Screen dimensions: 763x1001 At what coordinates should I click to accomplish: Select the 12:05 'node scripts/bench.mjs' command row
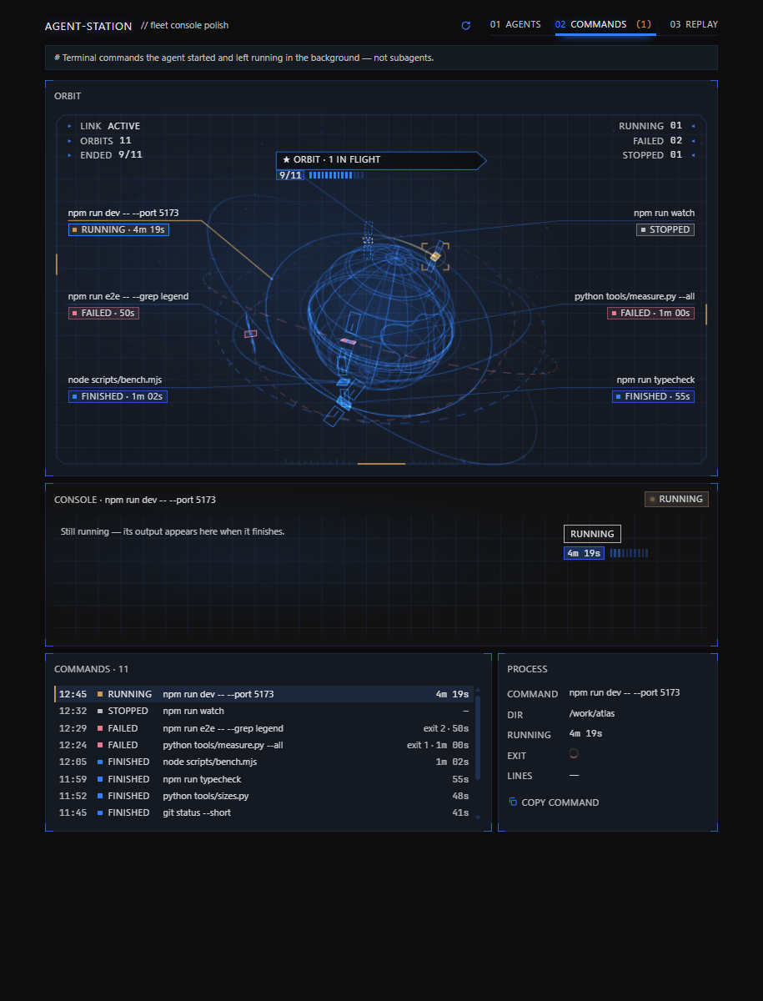click(x=264, y=762)
